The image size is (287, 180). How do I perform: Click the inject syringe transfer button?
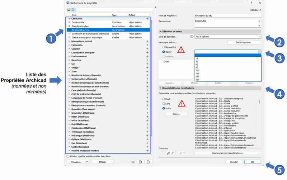(x=182, y=153)
